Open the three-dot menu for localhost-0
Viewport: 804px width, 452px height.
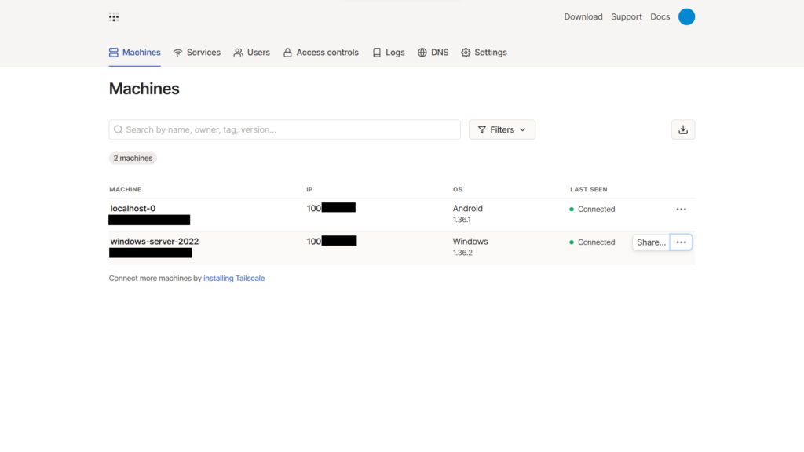pos(681,210)
